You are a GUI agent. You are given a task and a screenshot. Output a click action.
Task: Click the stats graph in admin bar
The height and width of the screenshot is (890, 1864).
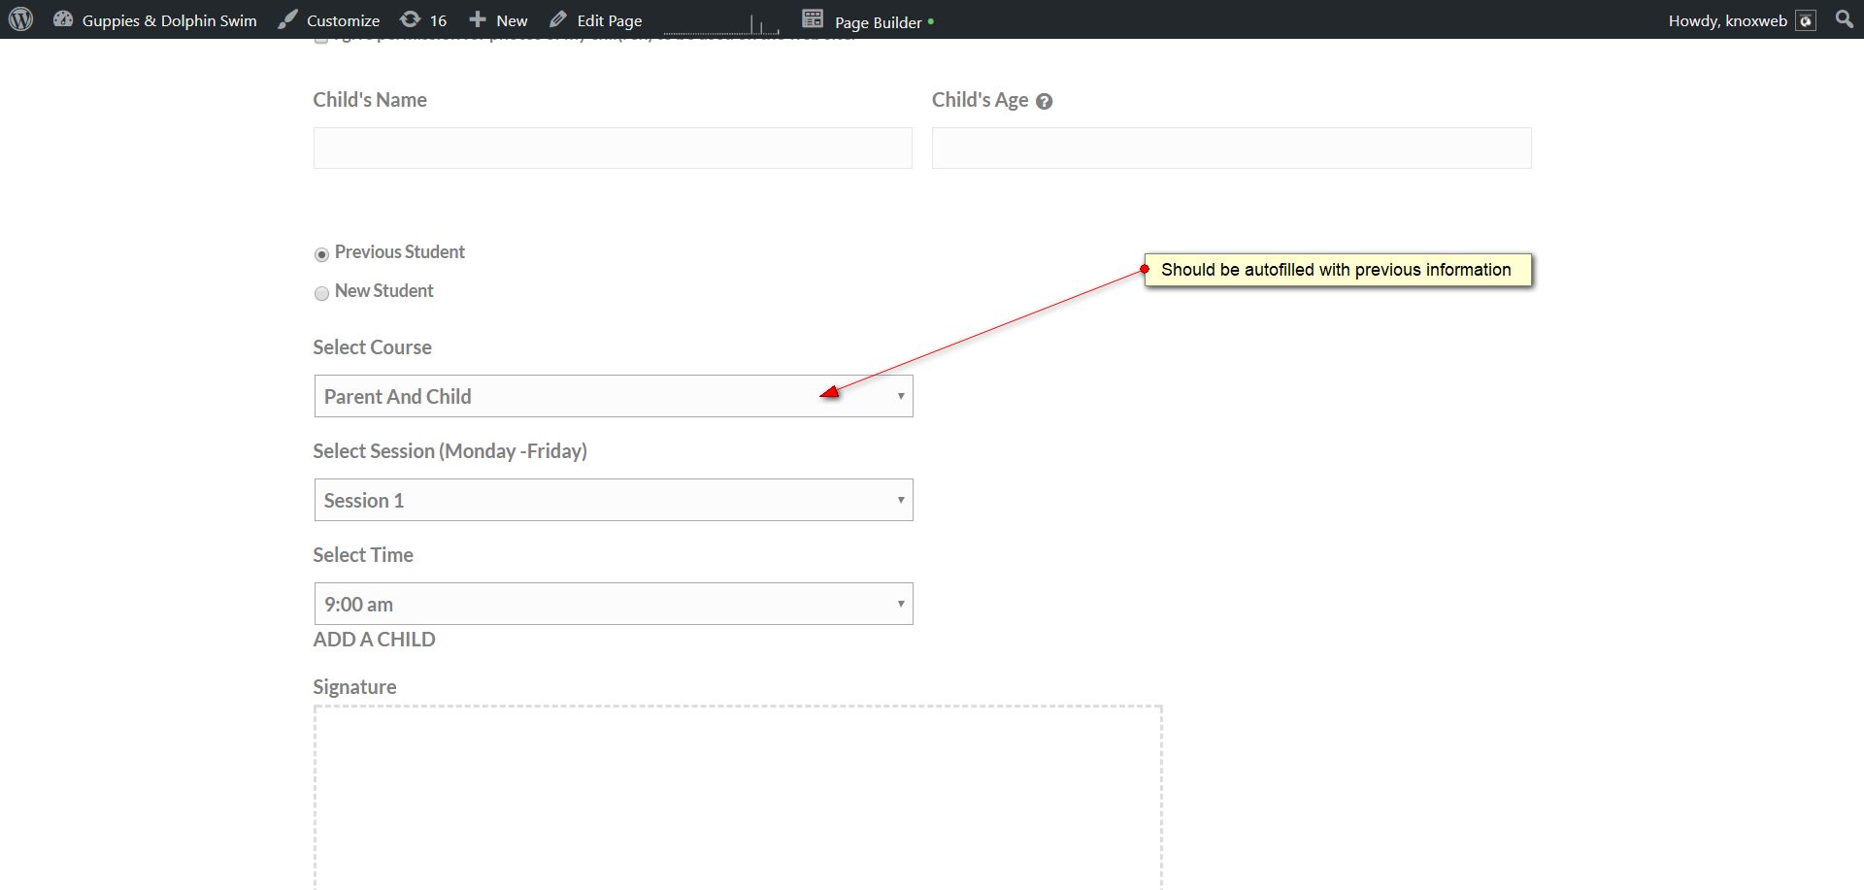click(x=721, y=23)
